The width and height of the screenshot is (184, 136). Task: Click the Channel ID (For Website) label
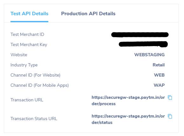(36, 75)
